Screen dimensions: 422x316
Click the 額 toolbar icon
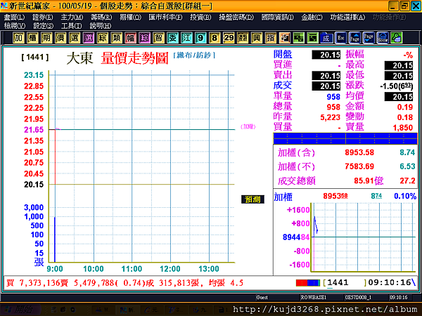(x=243, y=38)
